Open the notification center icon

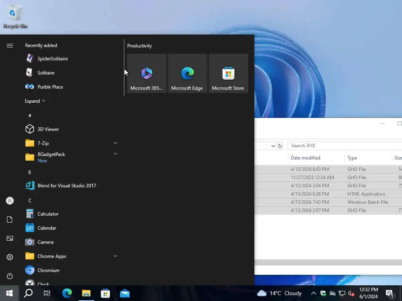(389, 294)
